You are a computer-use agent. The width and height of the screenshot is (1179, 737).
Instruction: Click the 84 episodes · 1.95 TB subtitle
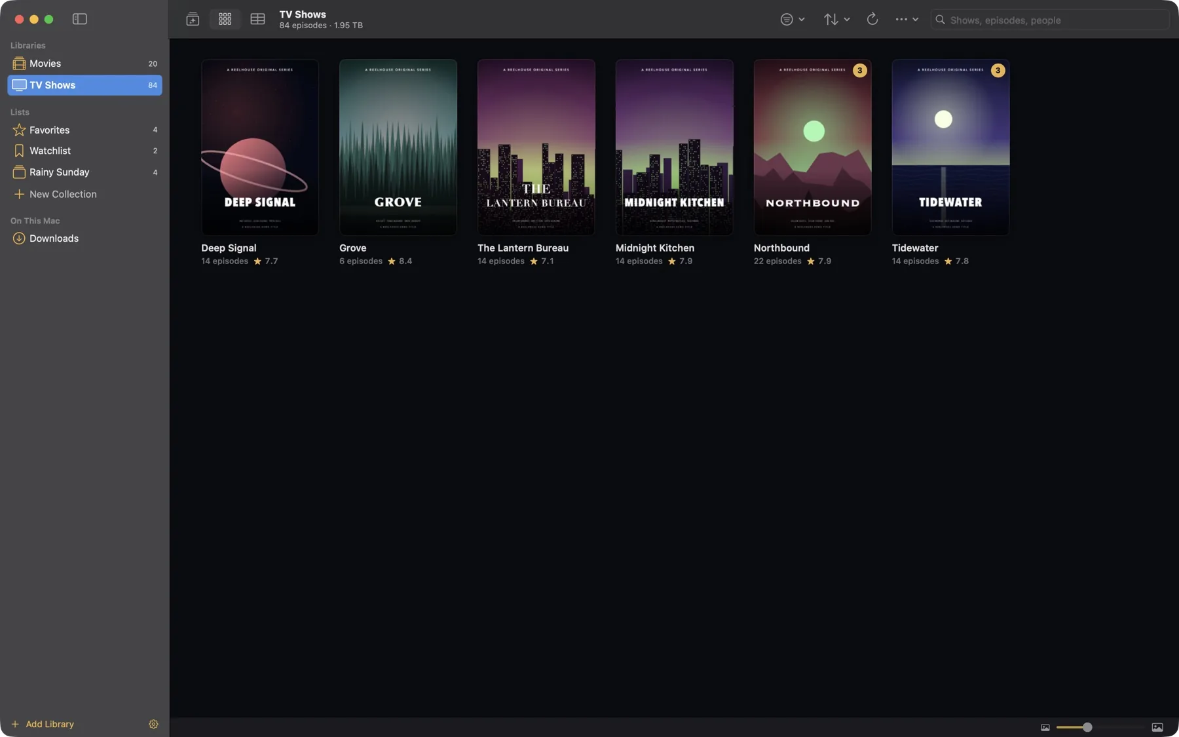pos(321,26)
